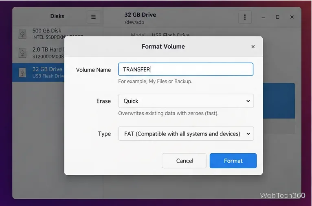Screen dimensions: 312x206
Task: Open the Disks hamburger menu
Action: pos(93,17)
